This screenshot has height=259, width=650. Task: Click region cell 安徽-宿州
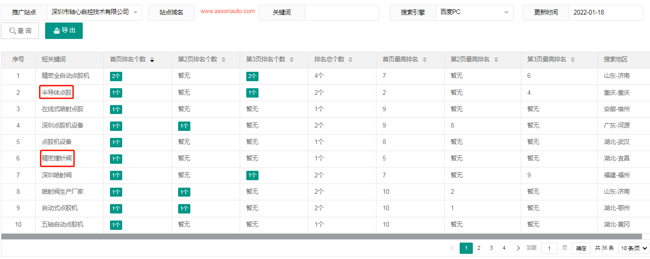pos(617,109)
